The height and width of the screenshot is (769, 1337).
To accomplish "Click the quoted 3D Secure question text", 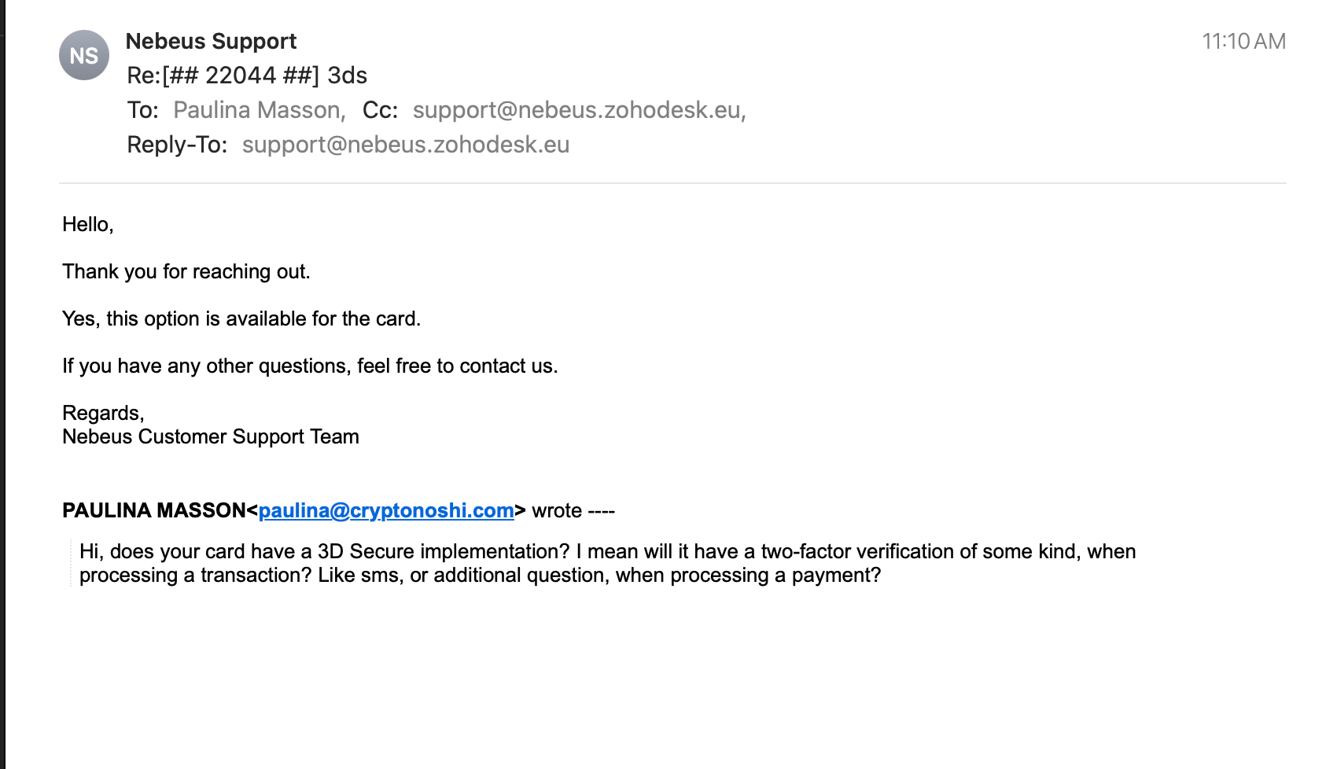I will (607, 563).
